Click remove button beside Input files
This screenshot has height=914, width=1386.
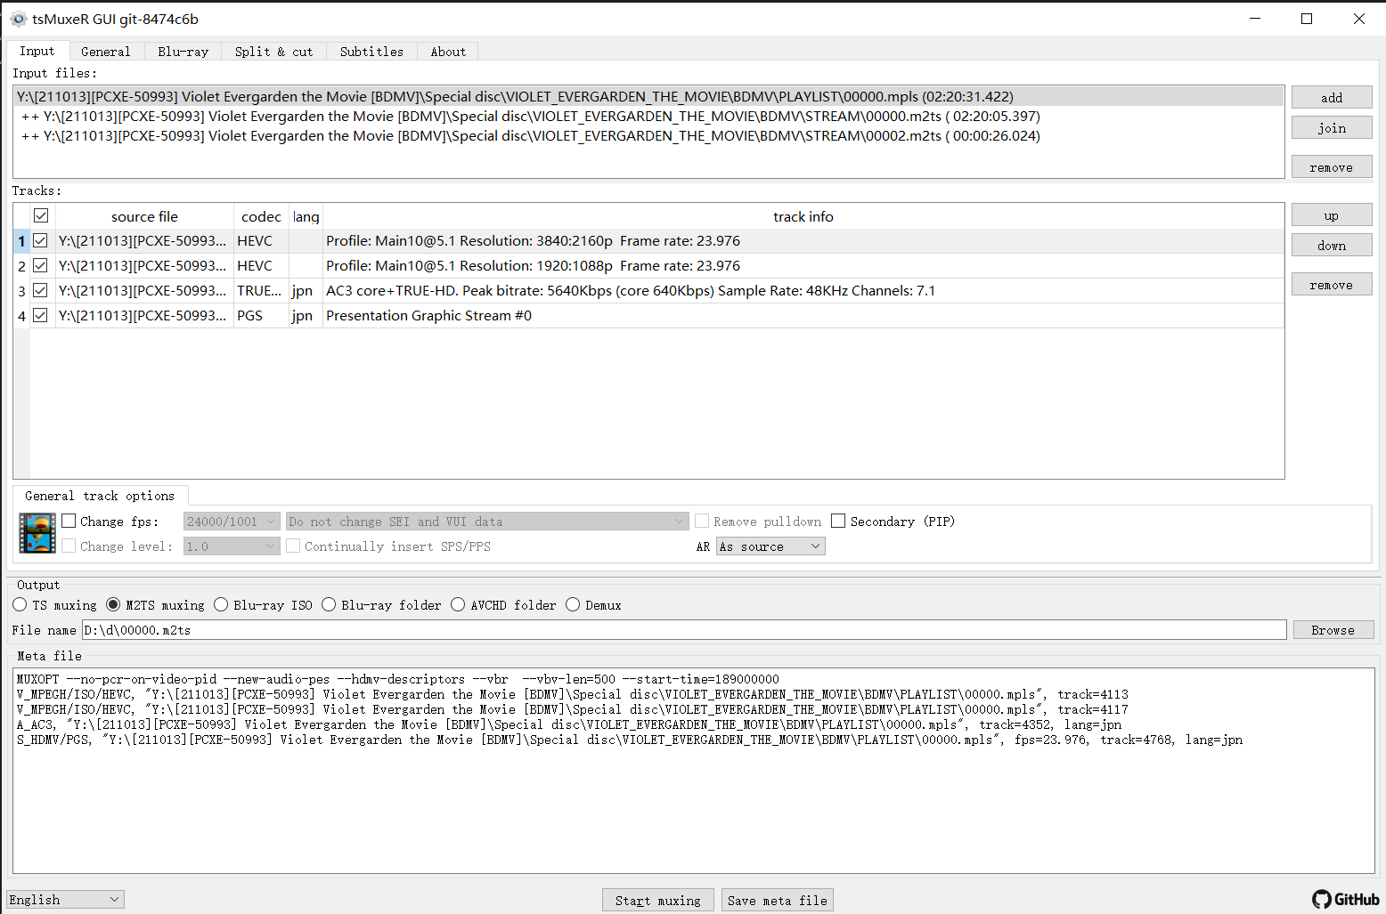point(1332,166)
